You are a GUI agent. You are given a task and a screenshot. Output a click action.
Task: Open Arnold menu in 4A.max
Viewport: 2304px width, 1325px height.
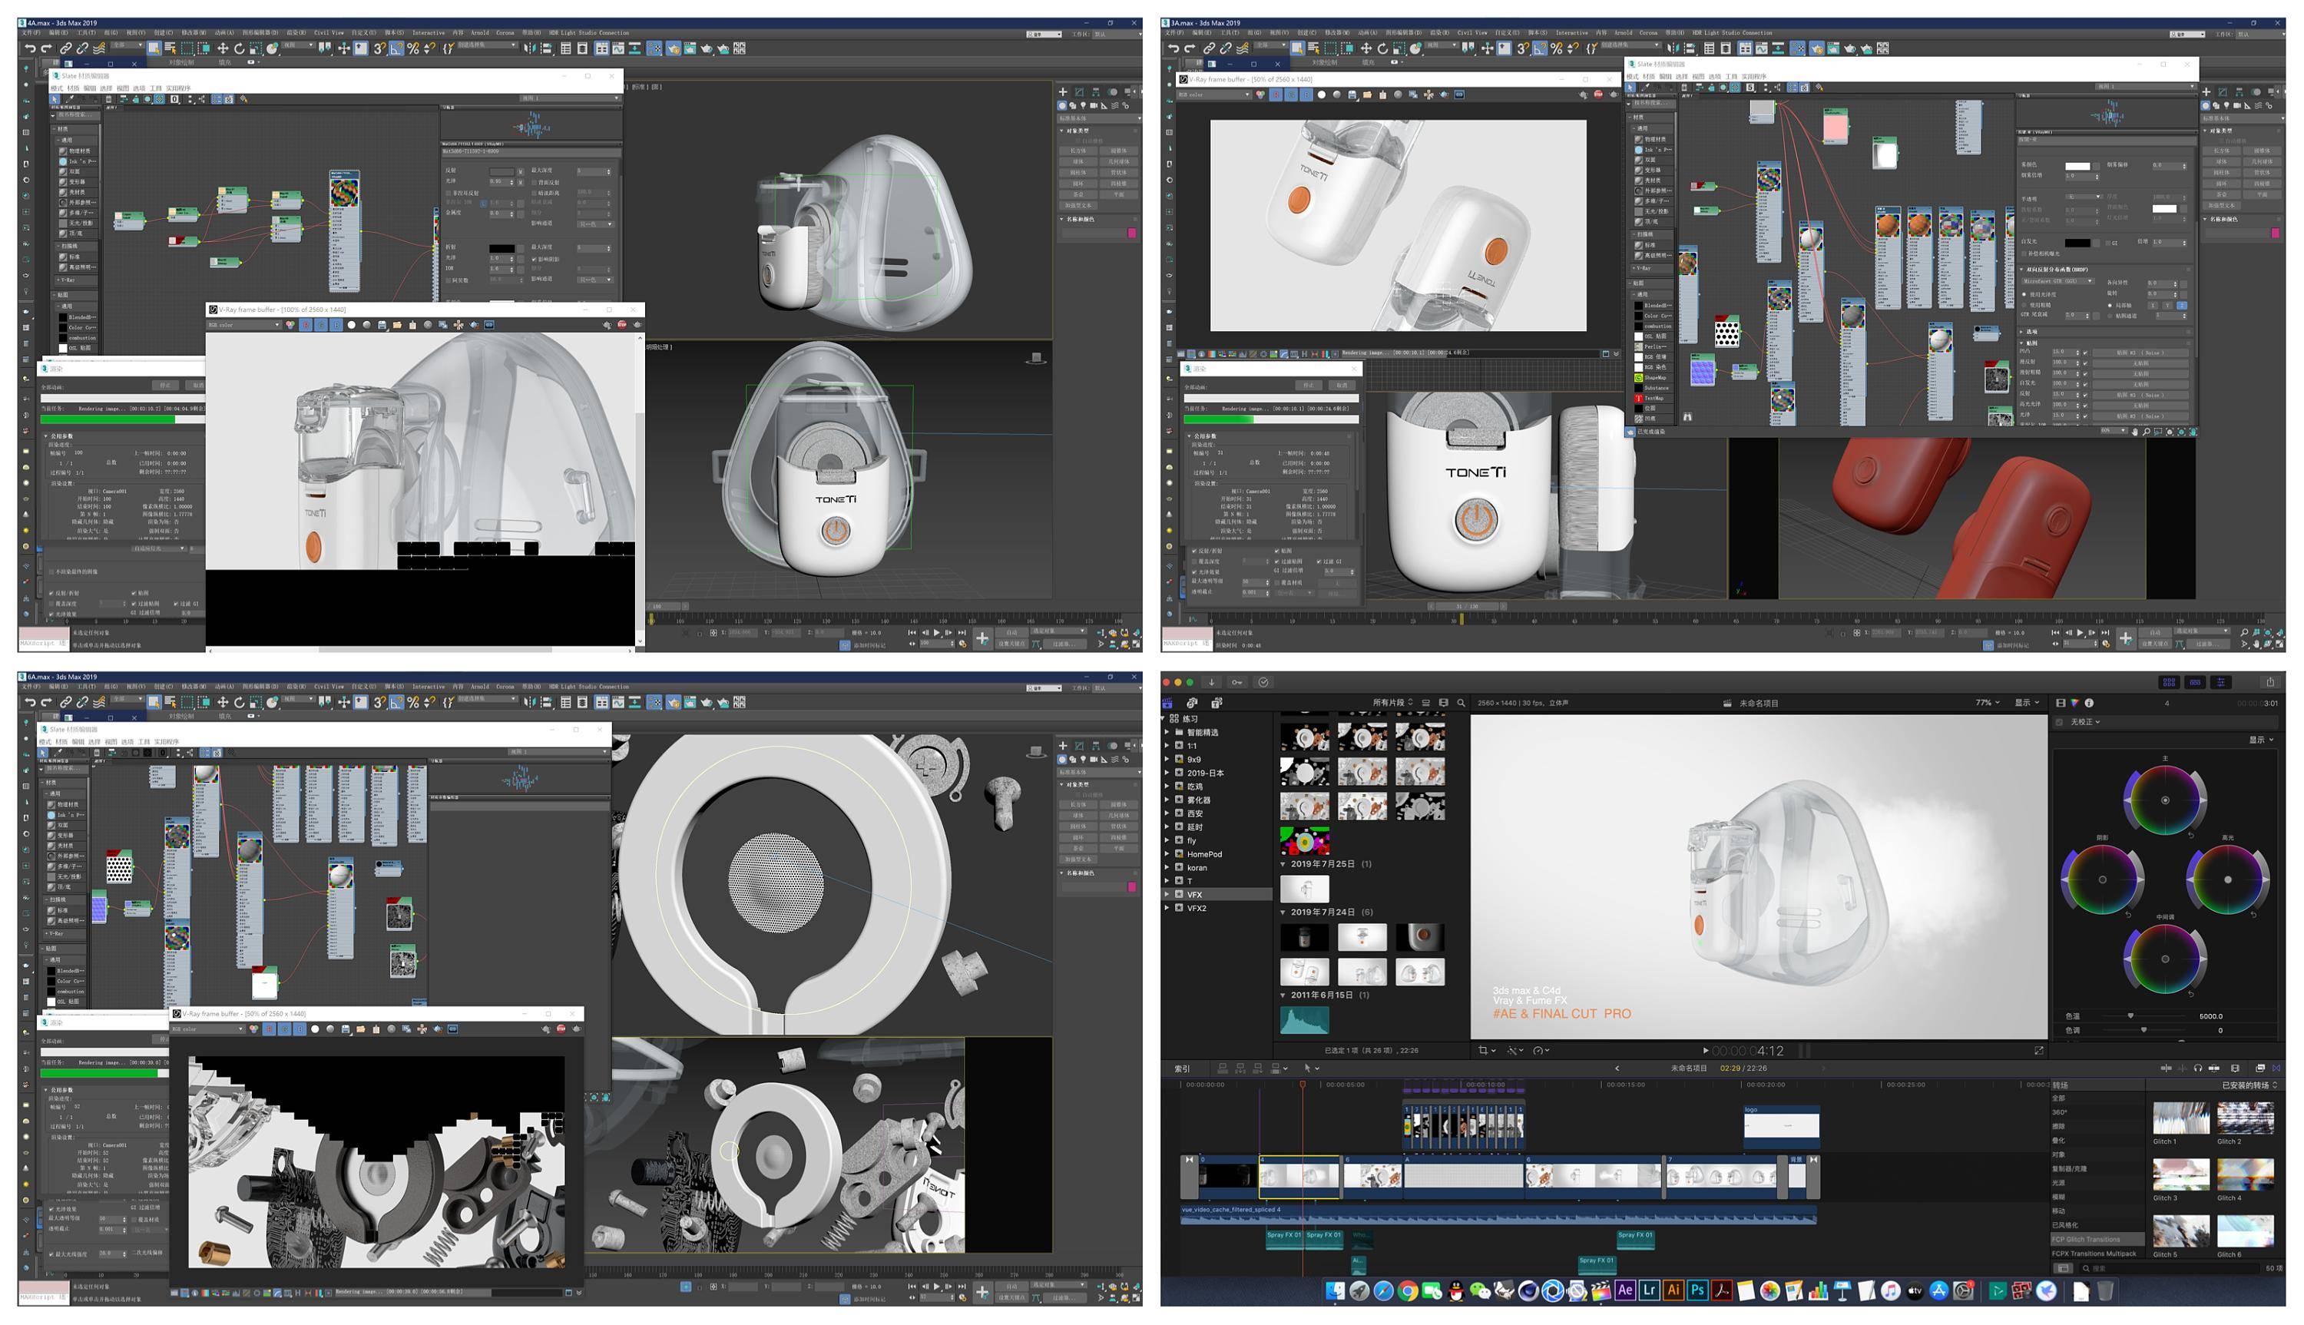tap(479, 33)
